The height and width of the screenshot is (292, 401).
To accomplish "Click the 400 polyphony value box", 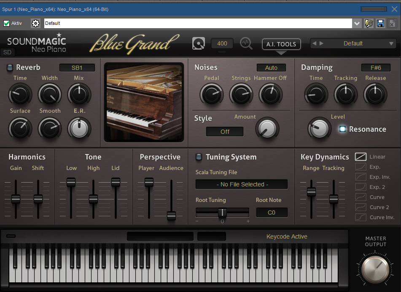I will (x=222, y=43).
